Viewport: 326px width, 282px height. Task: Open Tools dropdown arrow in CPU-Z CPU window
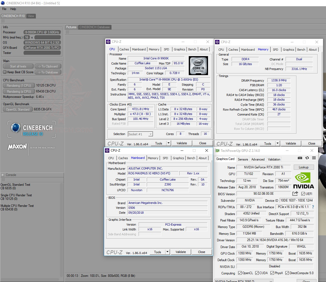(x=168, y=143)
